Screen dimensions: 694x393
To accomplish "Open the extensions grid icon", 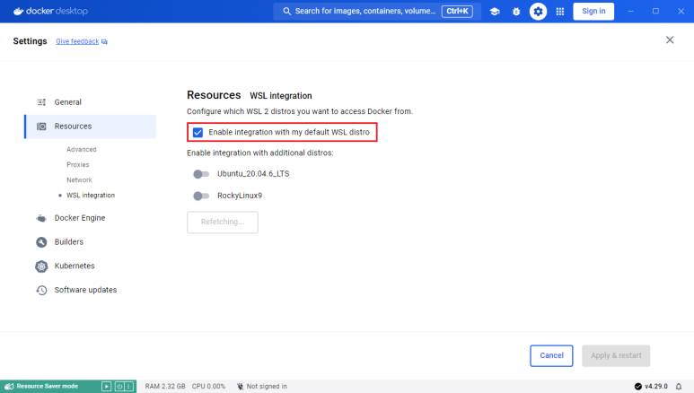I will (560, 12).
